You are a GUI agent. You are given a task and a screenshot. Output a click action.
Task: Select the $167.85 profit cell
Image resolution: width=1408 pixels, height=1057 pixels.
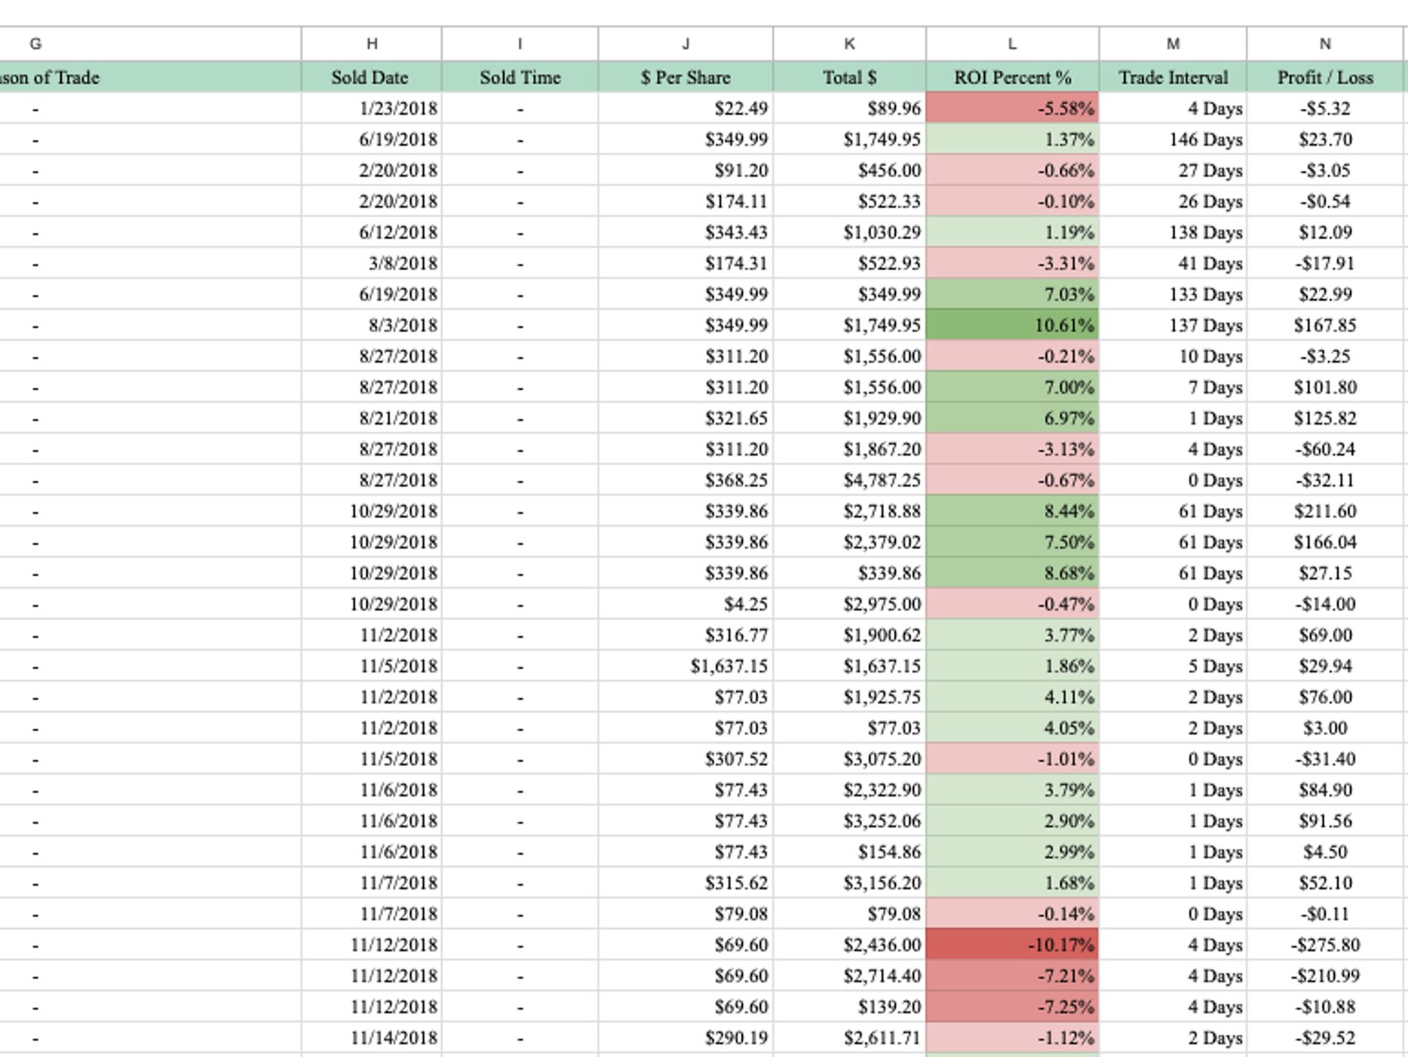pos(1325,325)
